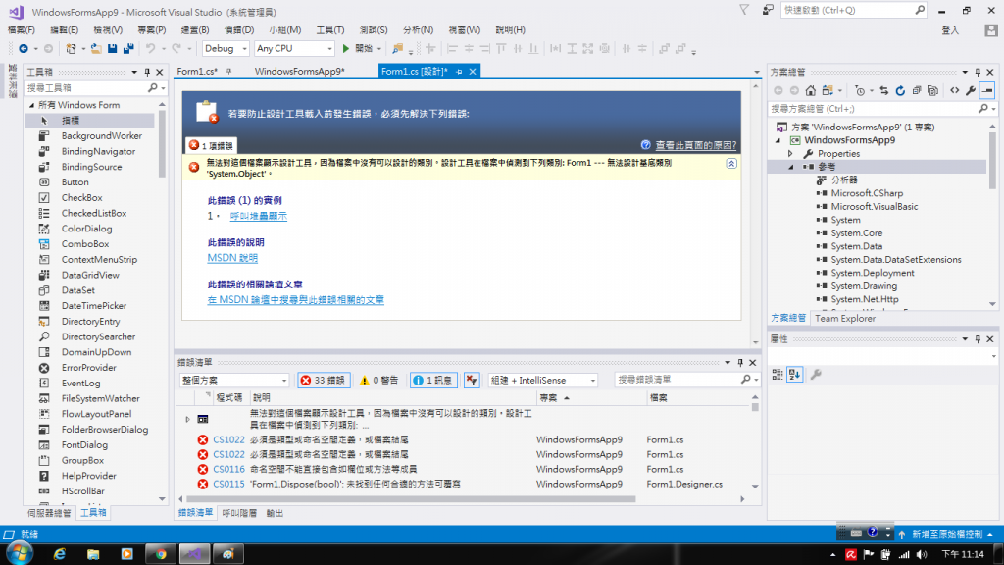This screenshot has width=1004, height=565.
Task: Click Home icon in Solution Explorer
Action: pyautogui.click(x=811, y=91)
